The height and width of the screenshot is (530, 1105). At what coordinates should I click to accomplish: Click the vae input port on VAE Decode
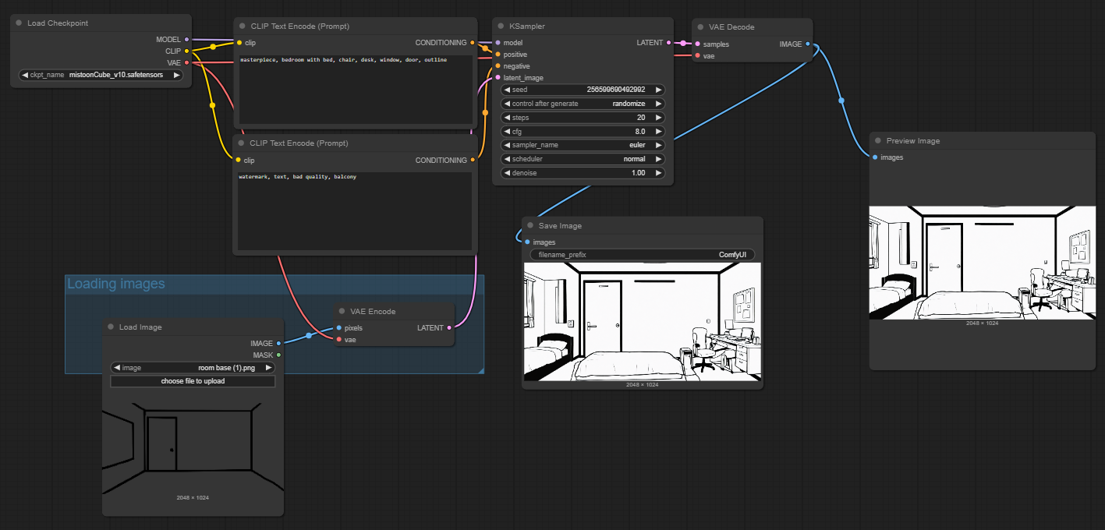coord(697,56)
